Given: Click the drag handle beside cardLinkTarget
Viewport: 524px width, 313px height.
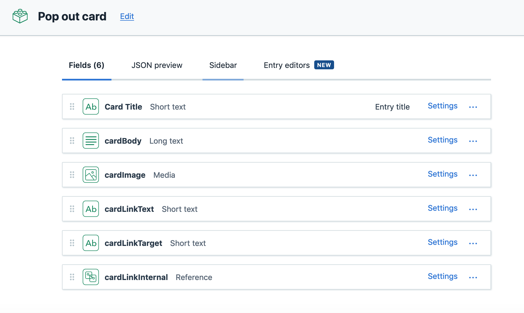Looking at the screenshot, I should tap(72, 243).
